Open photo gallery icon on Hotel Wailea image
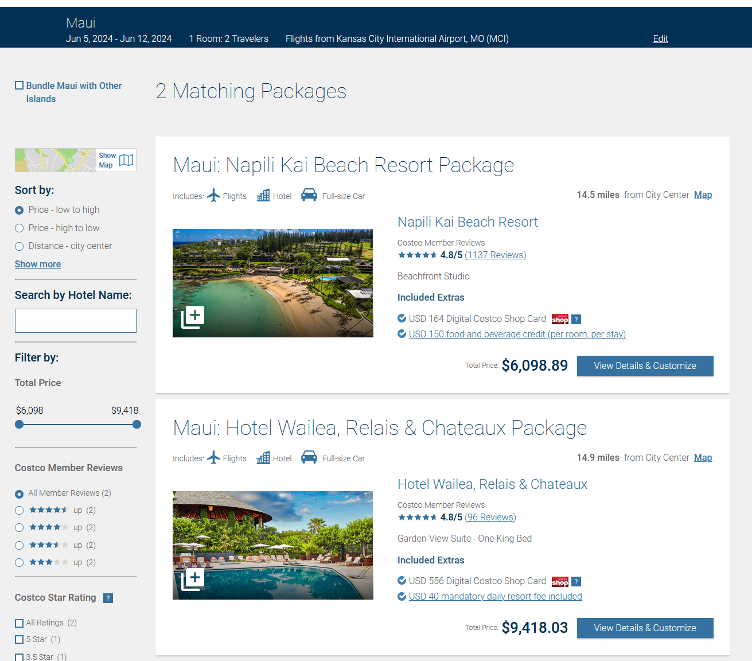 point(193,580)
